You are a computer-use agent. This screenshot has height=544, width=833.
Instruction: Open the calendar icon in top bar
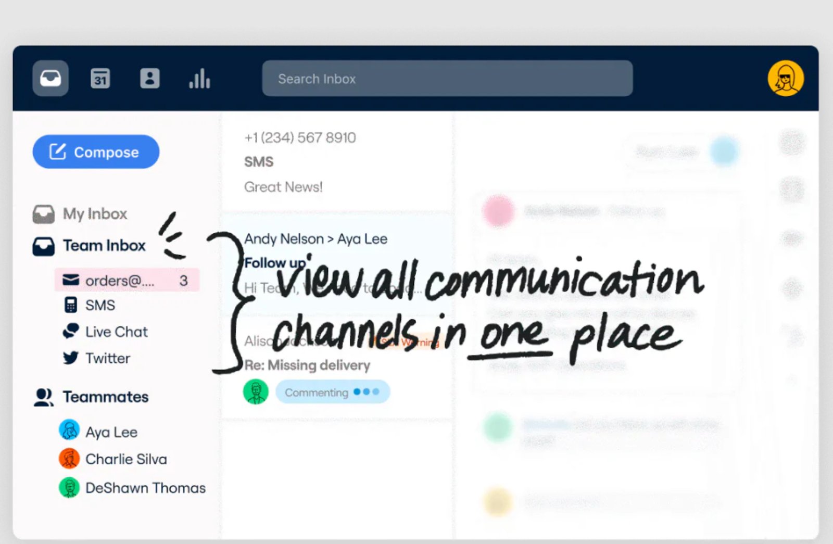(100, 79)
